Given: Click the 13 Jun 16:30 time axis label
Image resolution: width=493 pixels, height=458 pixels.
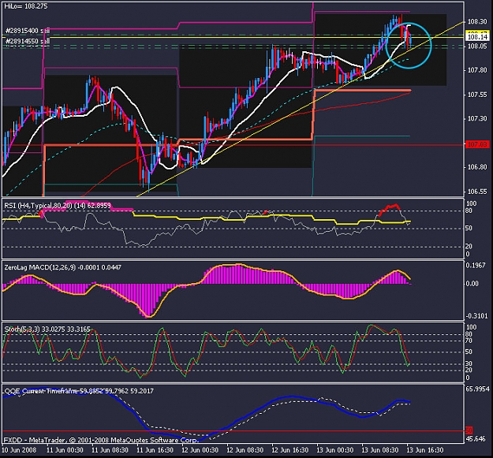Looking at the screenshot, I should click(425, 450).
